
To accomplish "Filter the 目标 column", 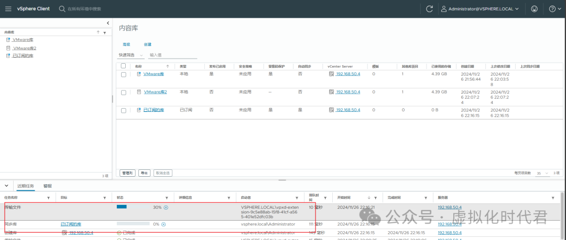I will (105, 198).
